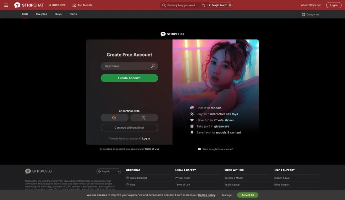Open Privacy Policy footer link

click(183, 178)
